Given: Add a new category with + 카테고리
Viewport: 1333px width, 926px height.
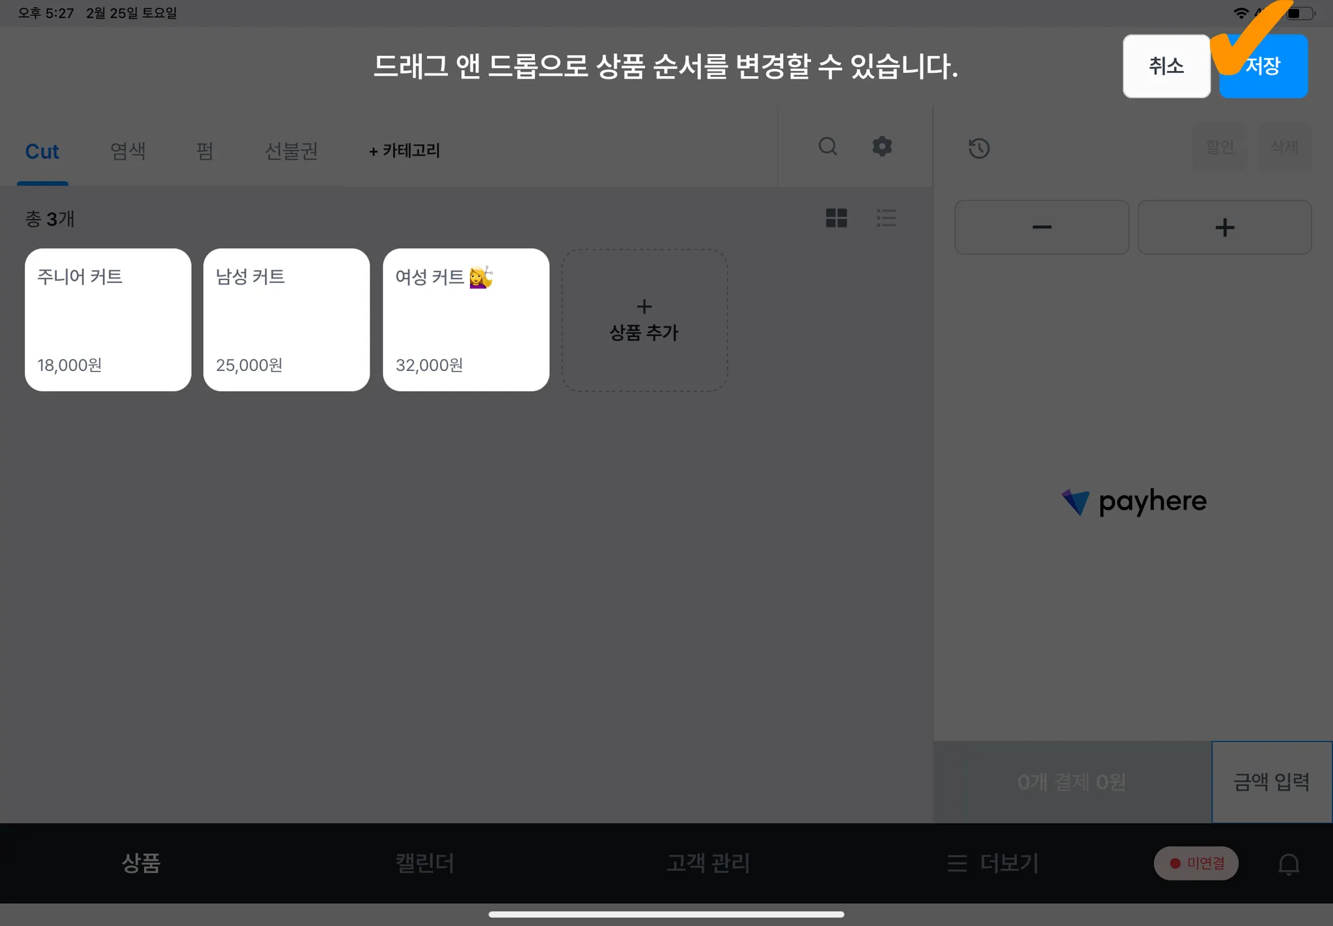Looking at the screenshot, I should [404, 151].
